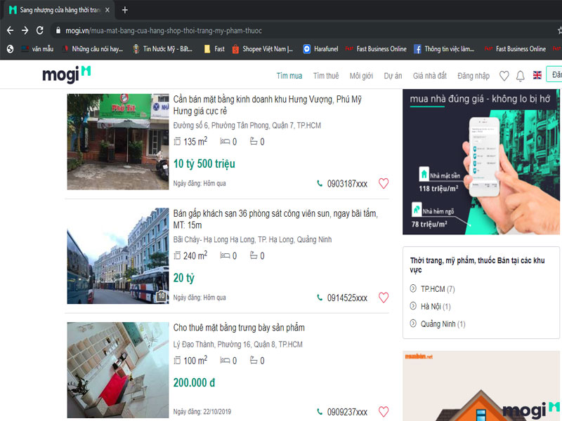Open a new browser tab with plus button
This screenshot has height=421, width=562.
pyautogui.click(x=125, y=10)
